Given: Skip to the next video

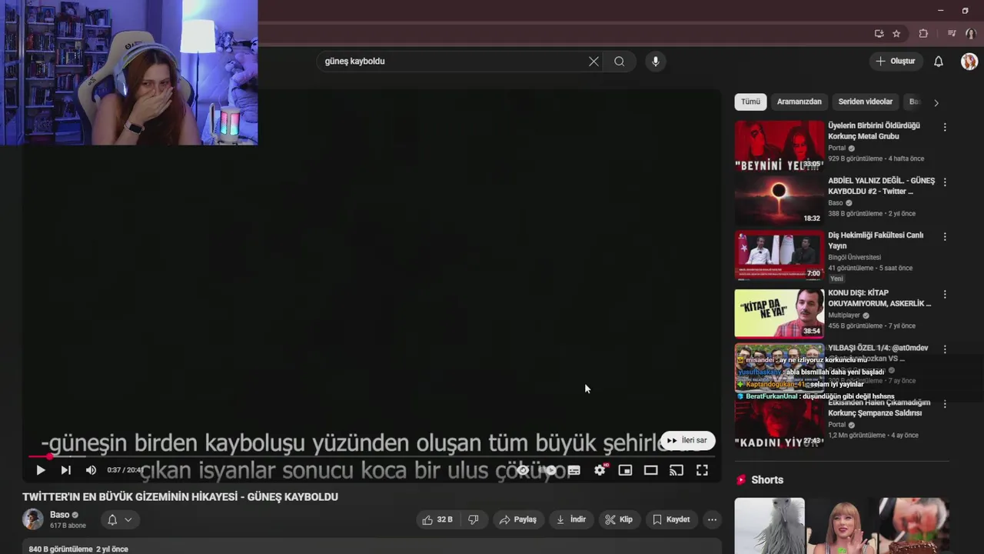Looking at the screenshot, I should [66, 470].
